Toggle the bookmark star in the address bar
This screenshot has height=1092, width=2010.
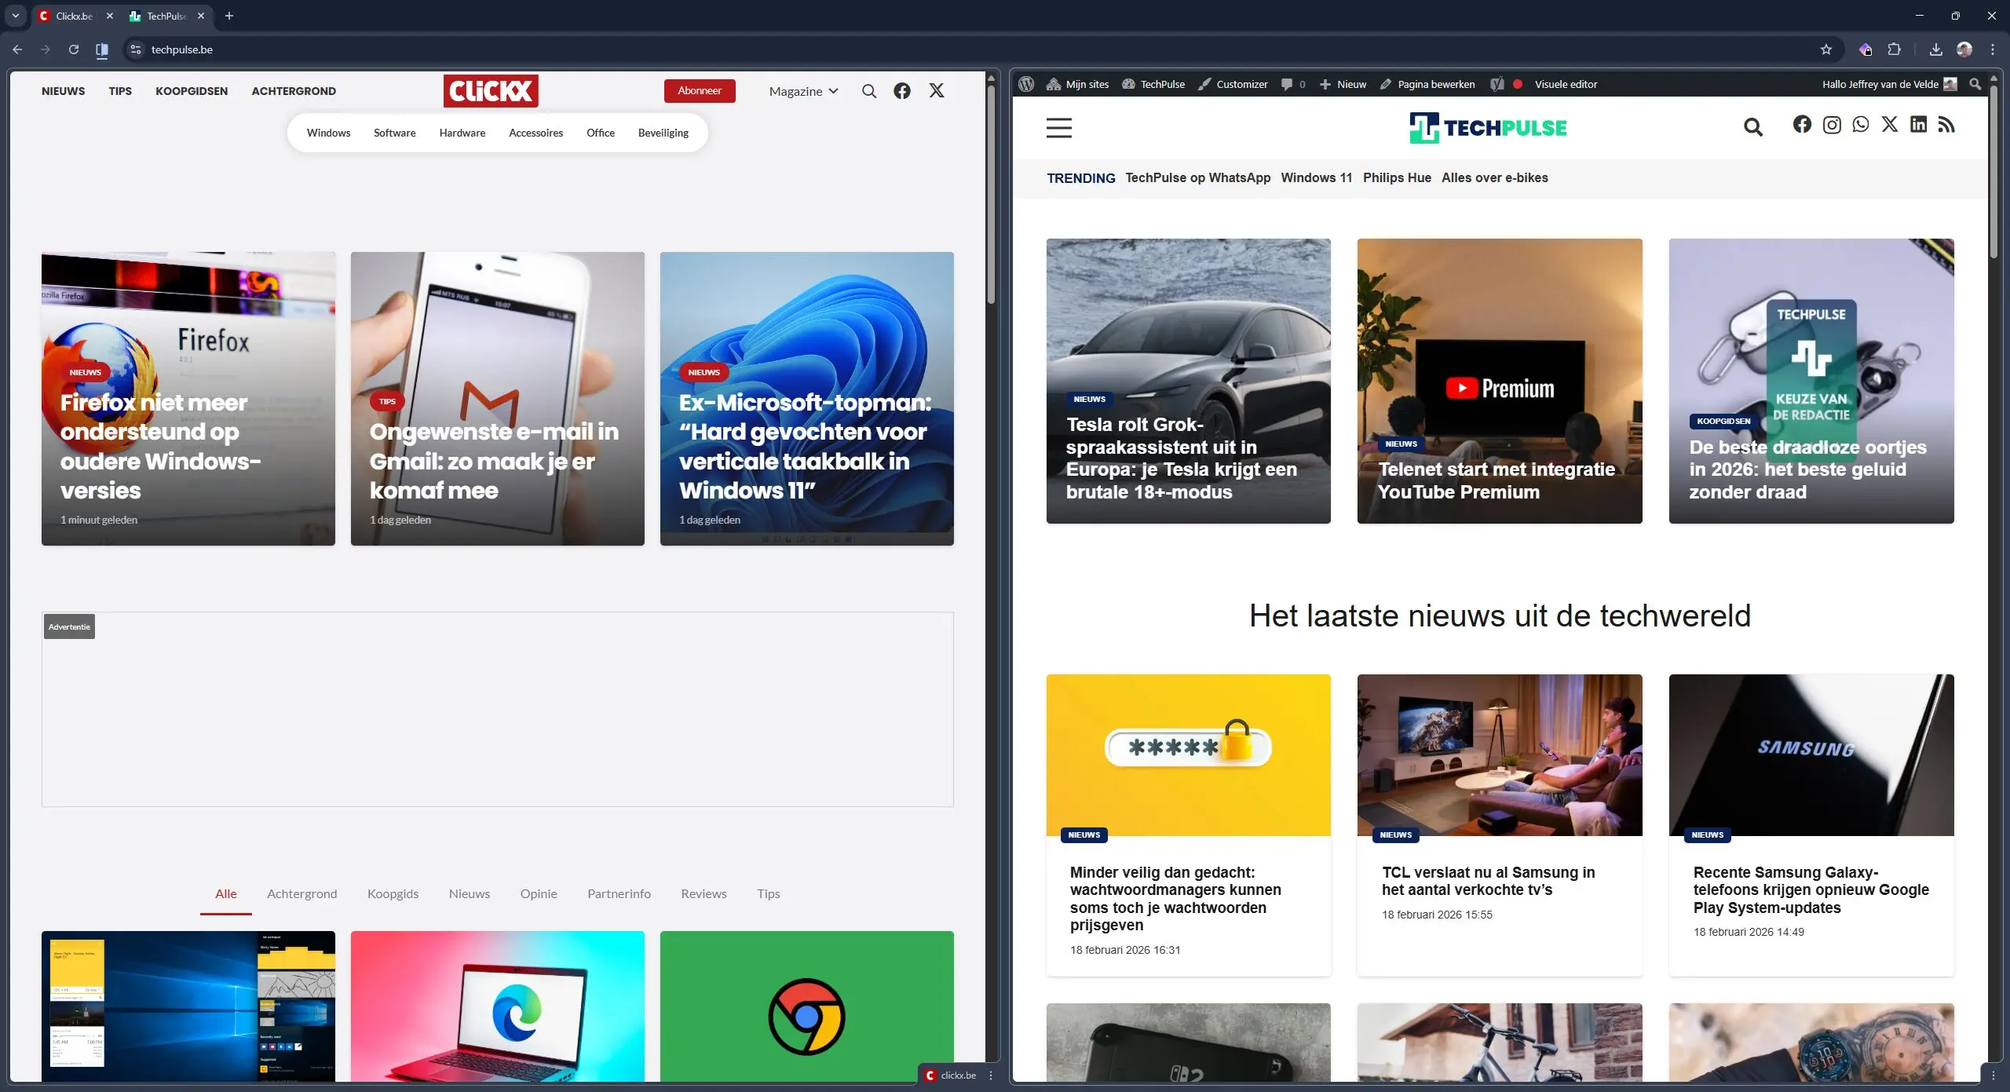click(1826, 49)
